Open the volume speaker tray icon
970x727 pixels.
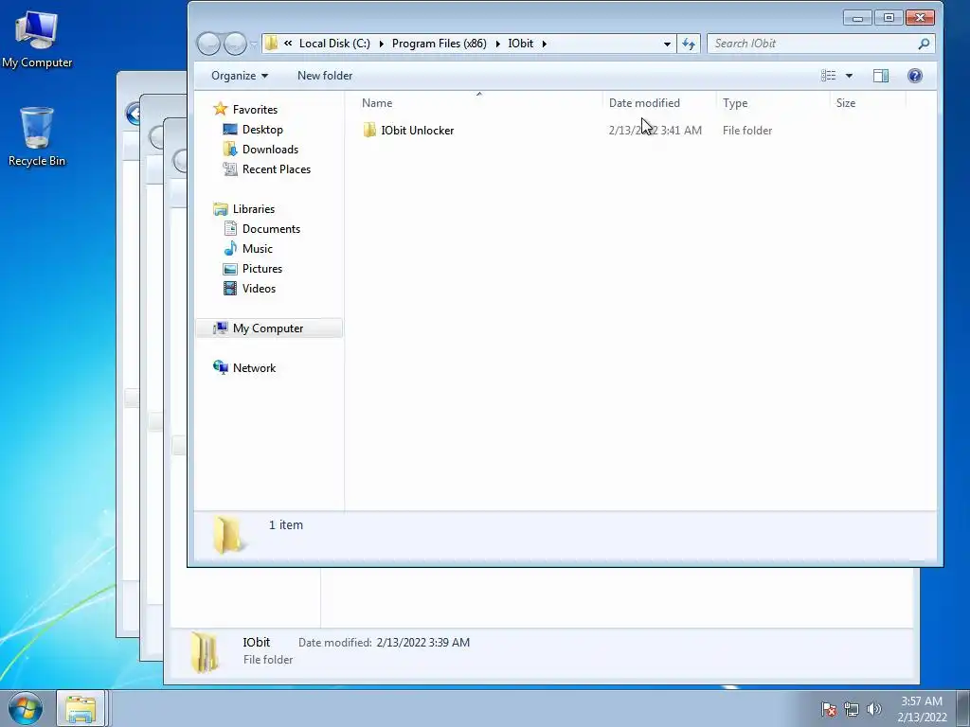(873, 709)
